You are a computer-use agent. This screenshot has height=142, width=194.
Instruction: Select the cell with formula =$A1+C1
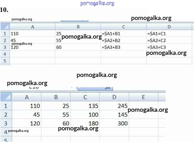(169, 34)
